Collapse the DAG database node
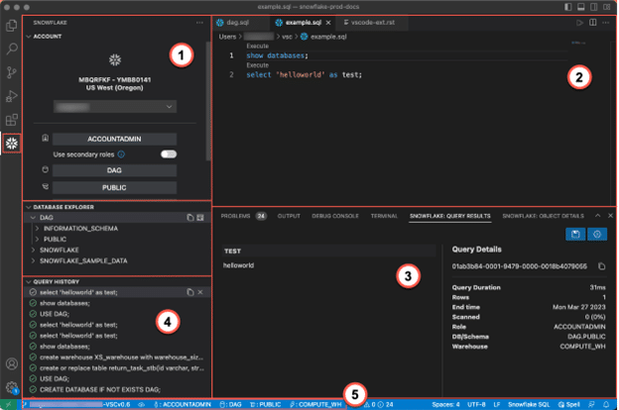619x410 pixels. [x=33, y=218]
